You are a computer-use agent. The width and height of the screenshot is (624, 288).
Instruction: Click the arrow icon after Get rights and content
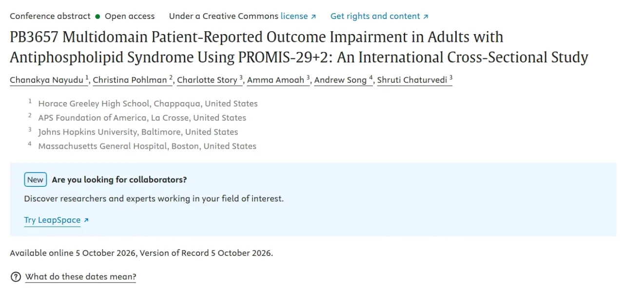point(426,17)
